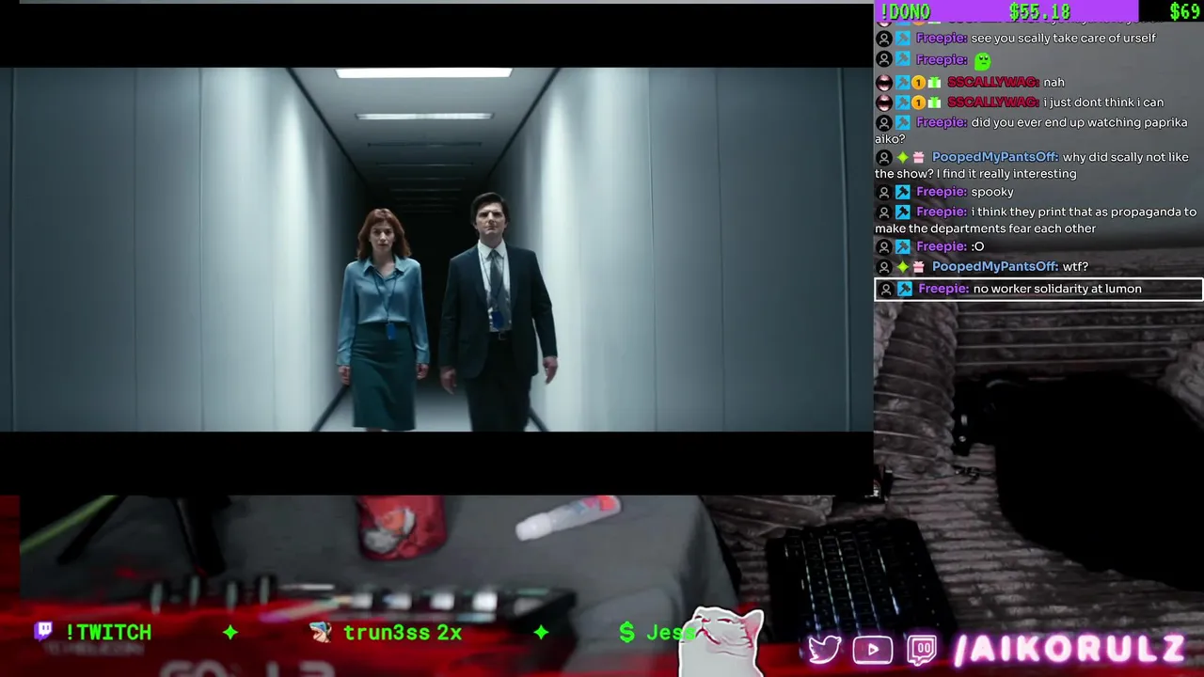Click the 'trun3ss 2x' ticker text
The image size is (1204, 677).
click(403, 632)
